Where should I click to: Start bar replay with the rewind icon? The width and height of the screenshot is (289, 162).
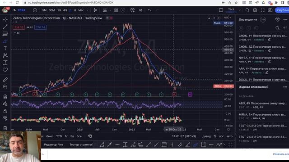point(140,10)
